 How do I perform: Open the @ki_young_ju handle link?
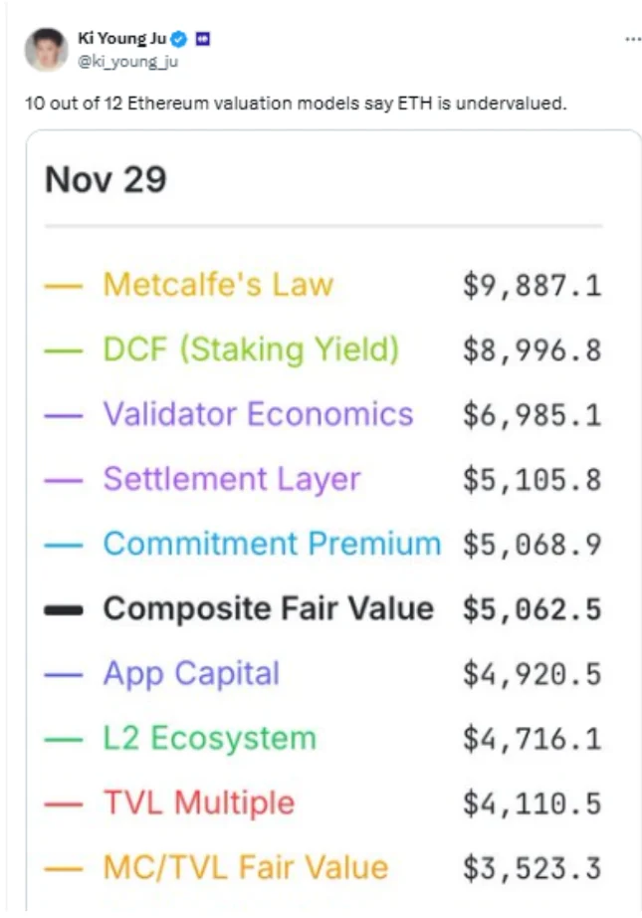(127, 61)
